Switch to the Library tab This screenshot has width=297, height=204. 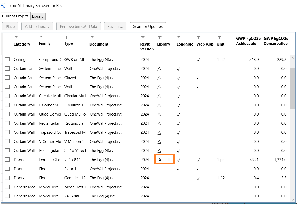(38, 16)
